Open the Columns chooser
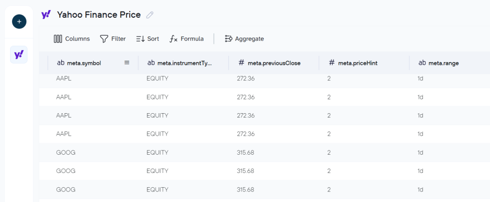 [72, 39]
